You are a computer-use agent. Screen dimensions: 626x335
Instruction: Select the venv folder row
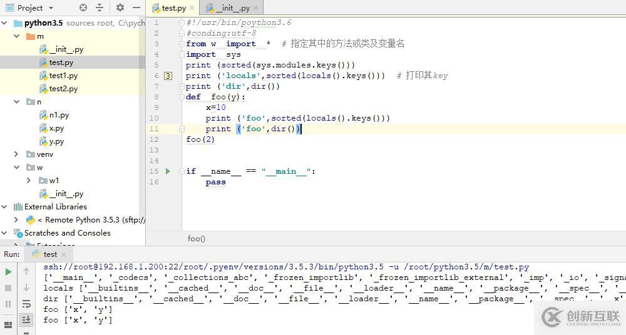pos(39,154)
